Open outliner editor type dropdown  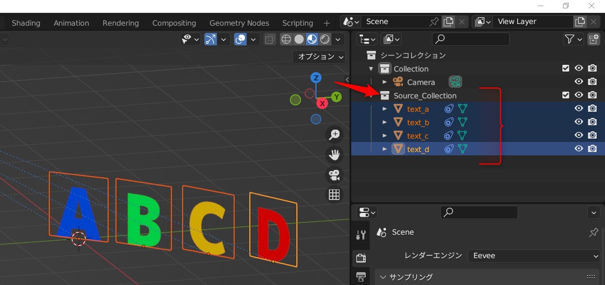click(x=366, y=39)
